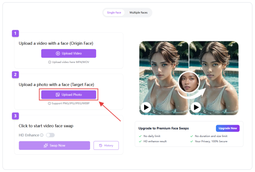Click the info icon beside HD Enhance
Screen dimensions: 255x172
[x=42, y=135]
